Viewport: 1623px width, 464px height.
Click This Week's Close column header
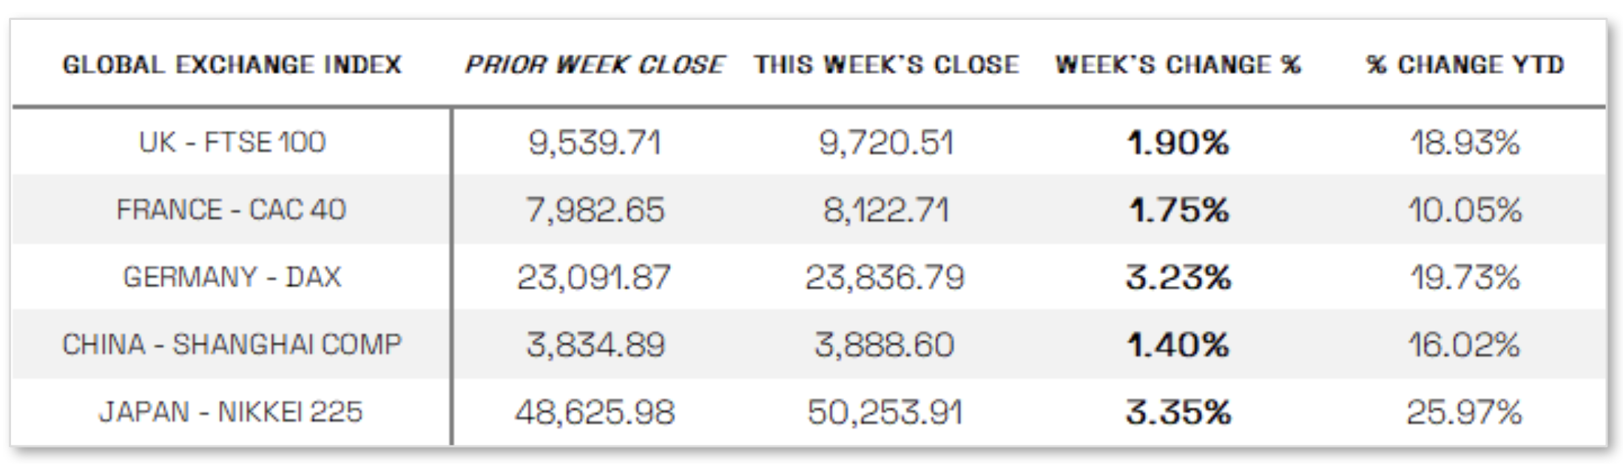[886, 65]
